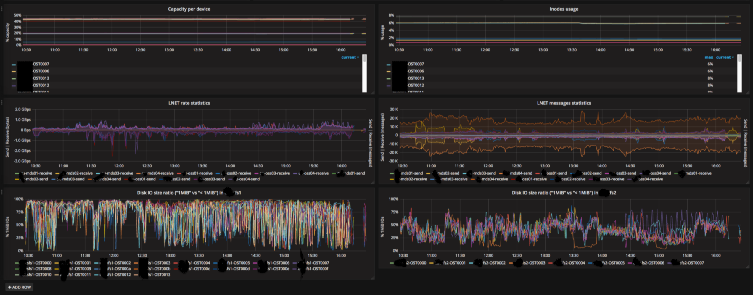
Task: Click the resize corner of LNET rate statistics panel
Action: (x=373, y=182)
